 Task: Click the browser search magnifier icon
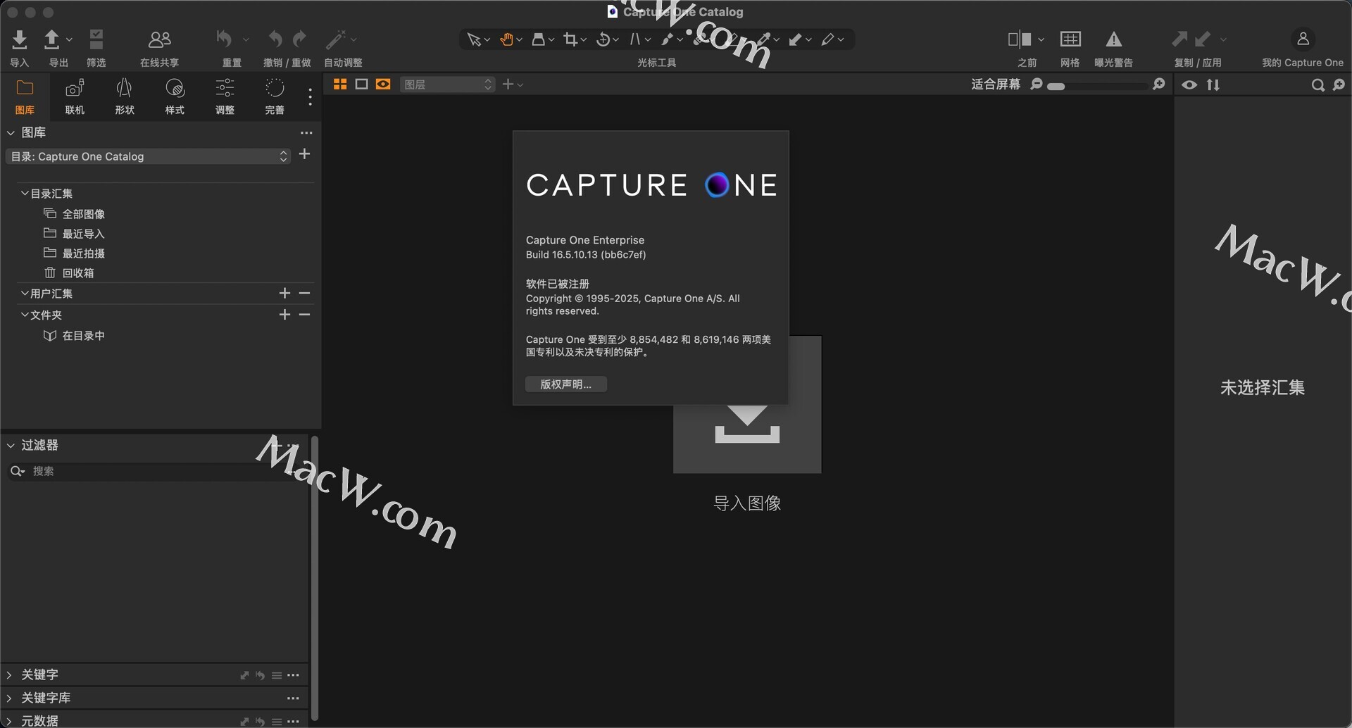(x=1317, y=85)
